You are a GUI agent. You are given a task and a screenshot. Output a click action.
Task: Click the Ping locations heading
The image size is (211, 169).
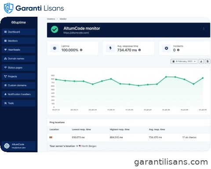tap(57, 122)
